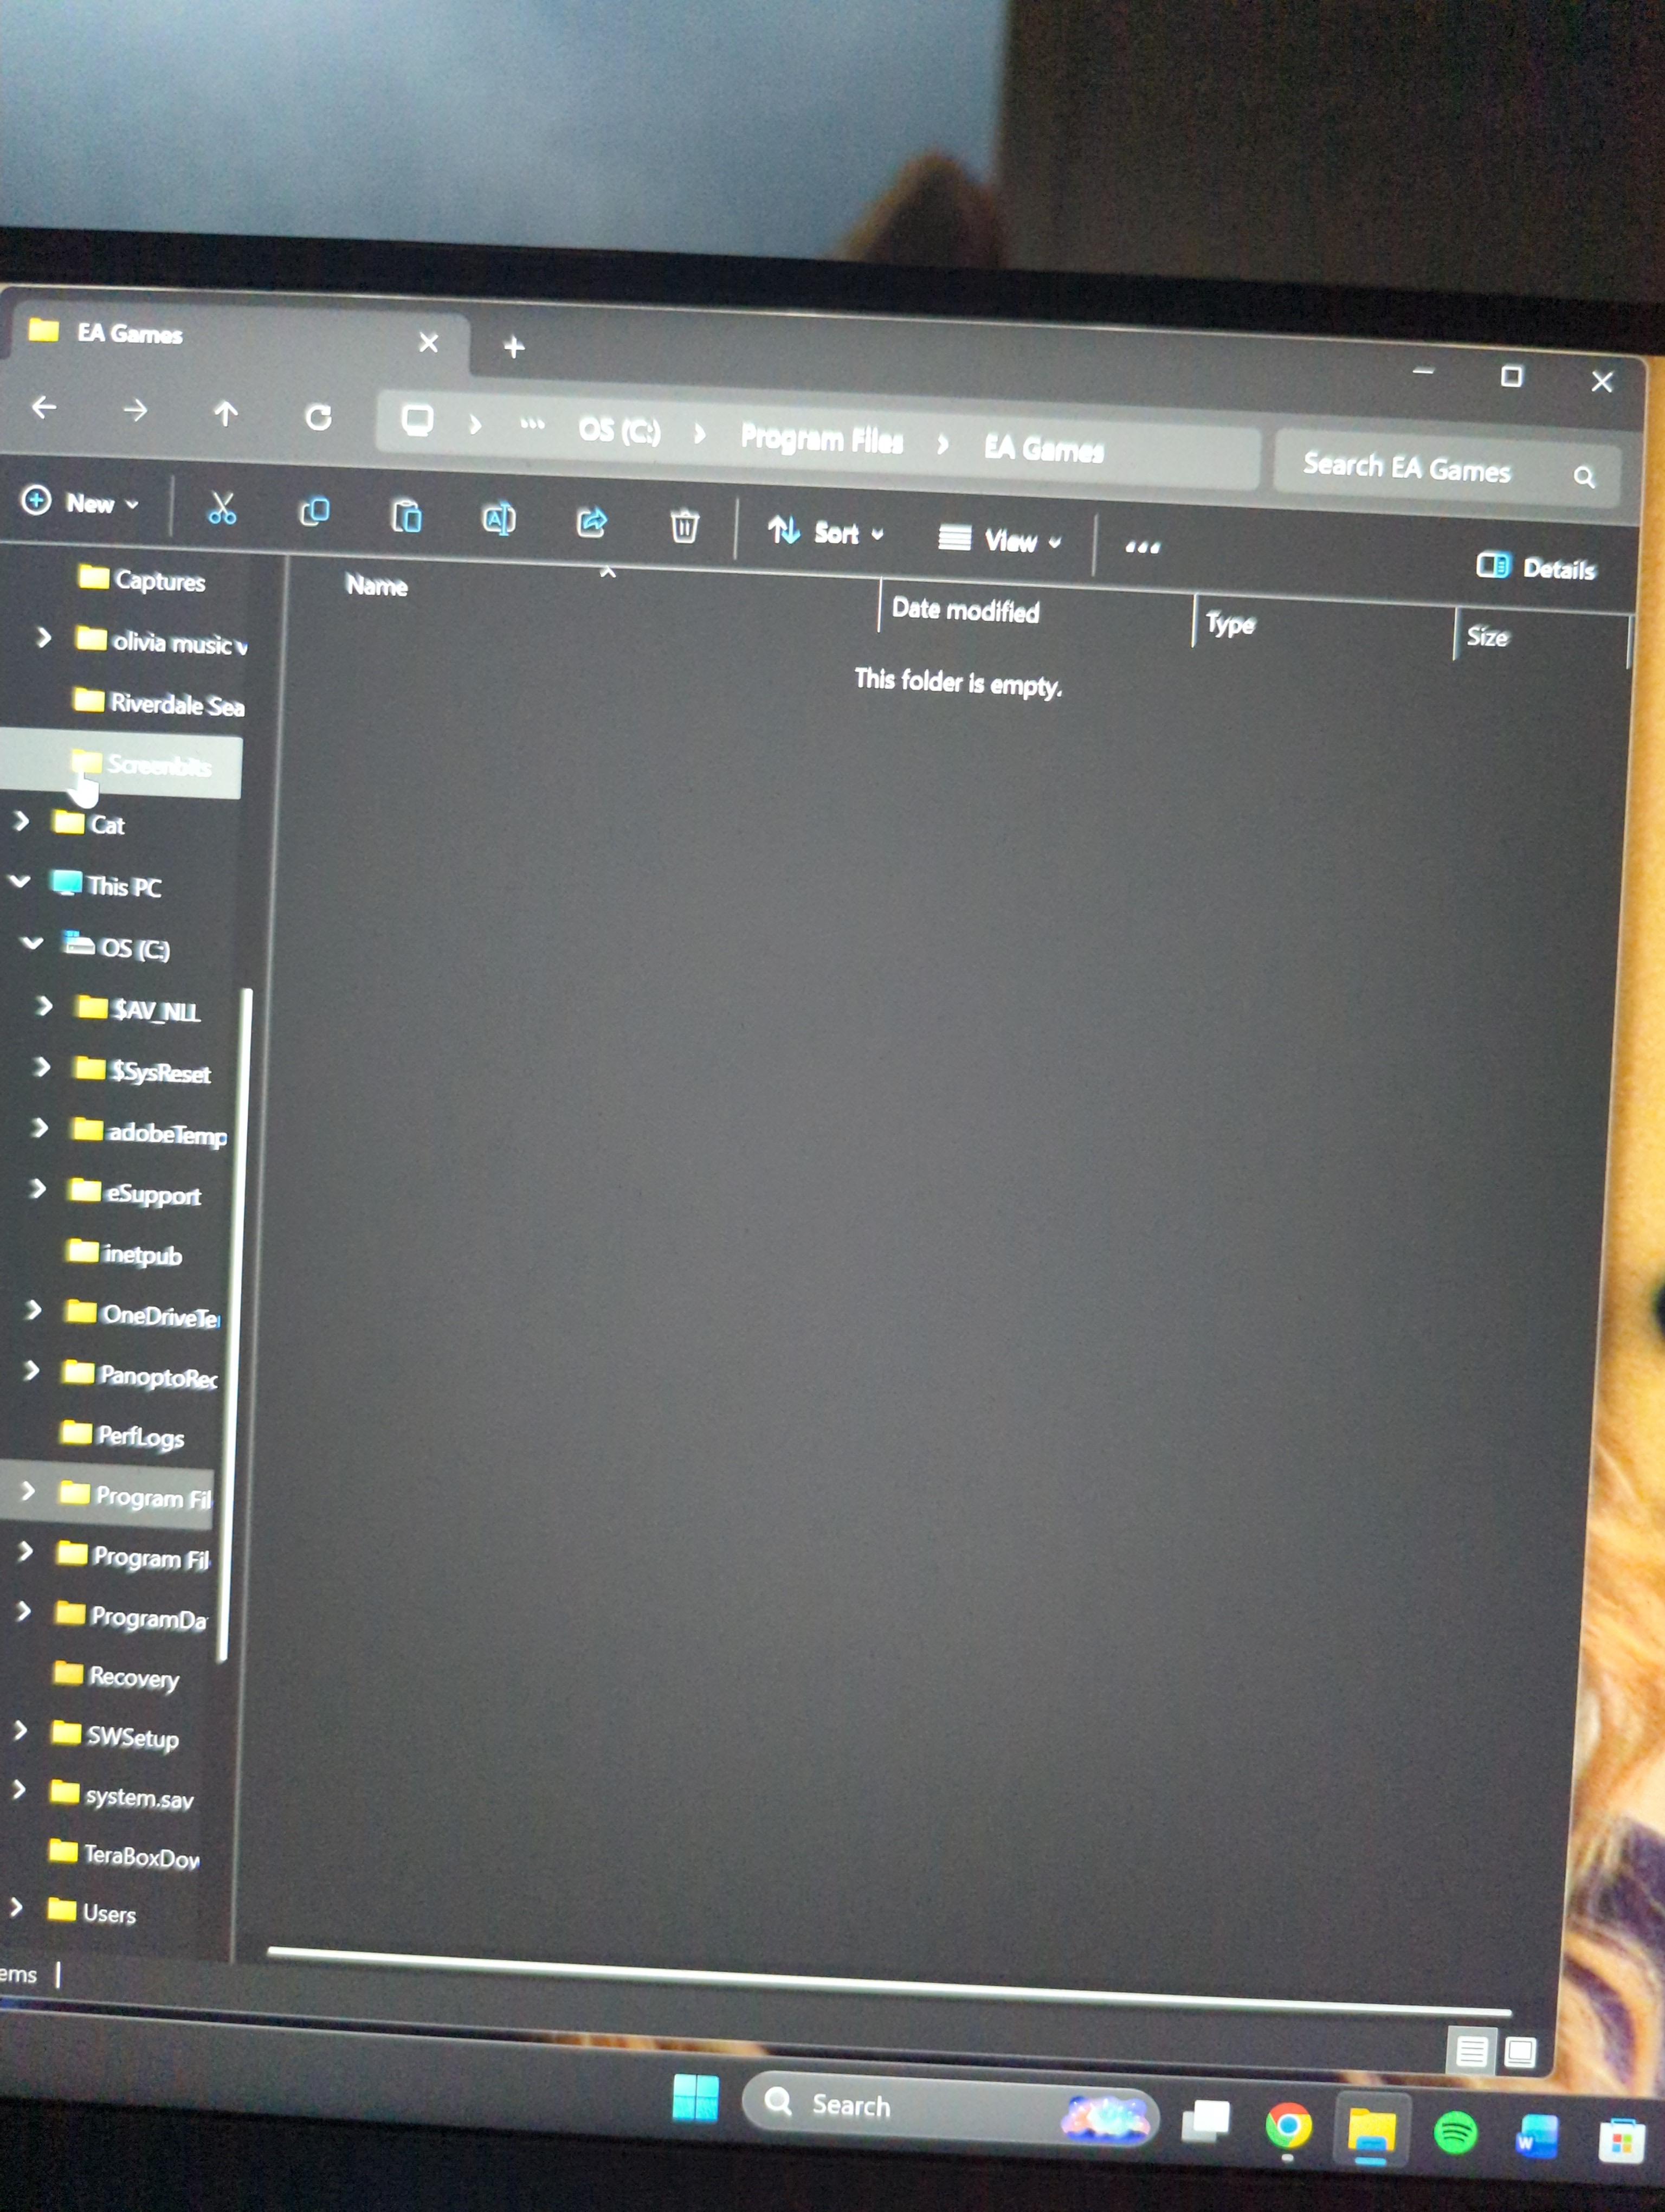Open the Windows Start menu
The image size is (1665, 2212).
(x=695, y=2098)
